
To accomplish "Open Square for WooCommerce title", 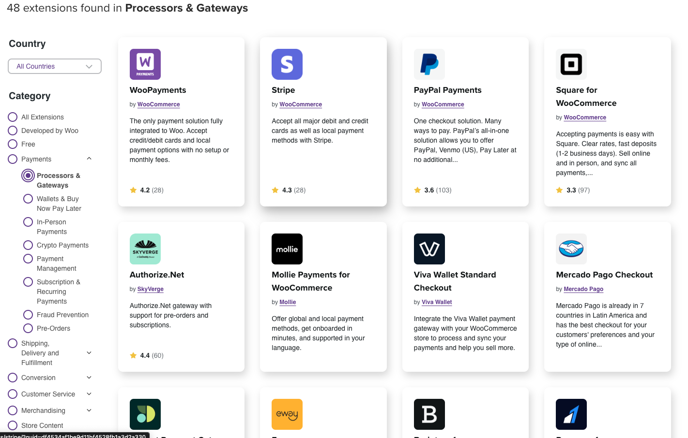I will (586, 97).
